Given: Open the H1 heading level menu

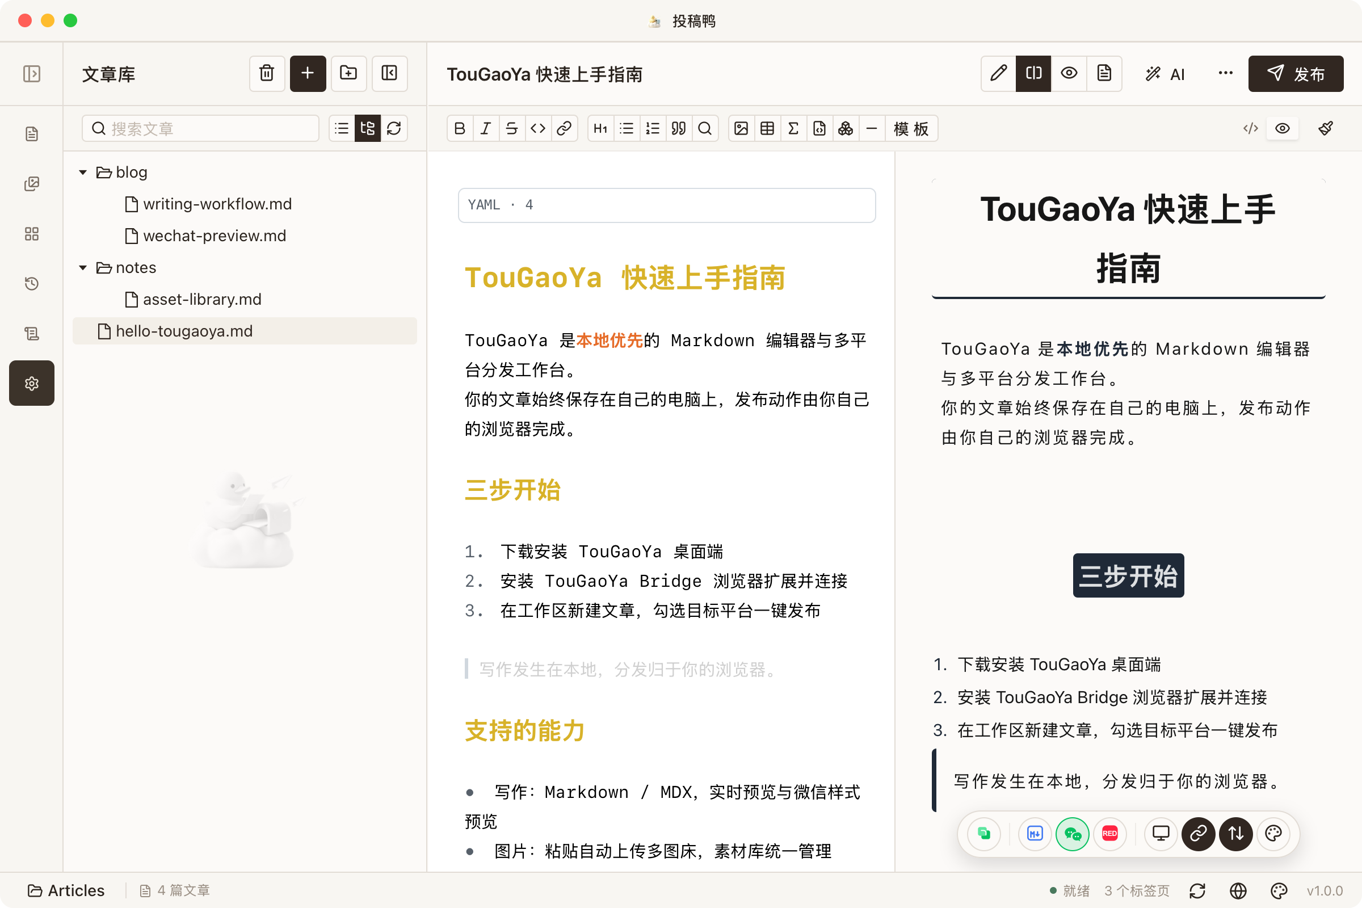Looking at the screenshot, I should coord(600,129).
